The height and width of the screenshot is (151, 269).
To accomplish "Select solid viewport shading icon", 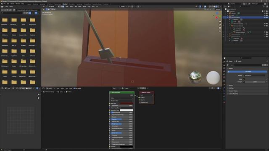I will 214,7.
